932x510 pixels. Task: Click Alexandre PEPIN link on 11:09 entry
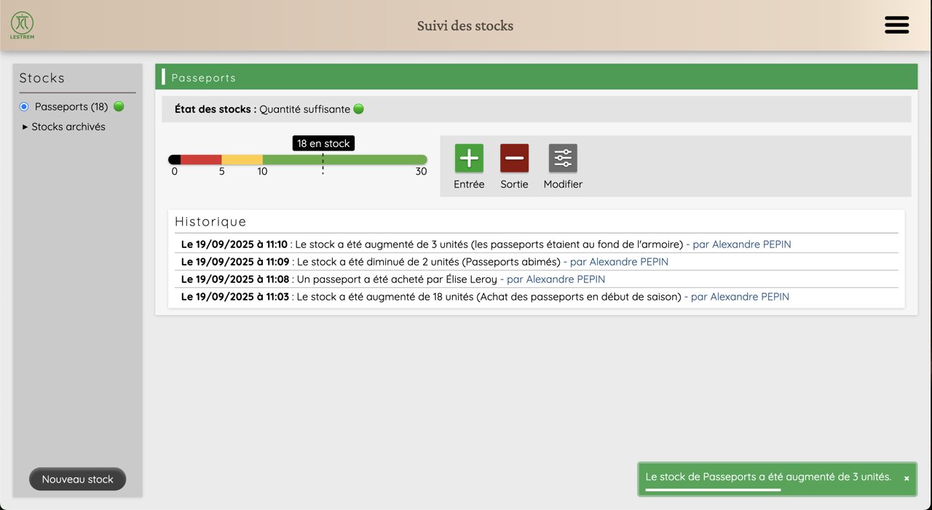pos(618,262)
